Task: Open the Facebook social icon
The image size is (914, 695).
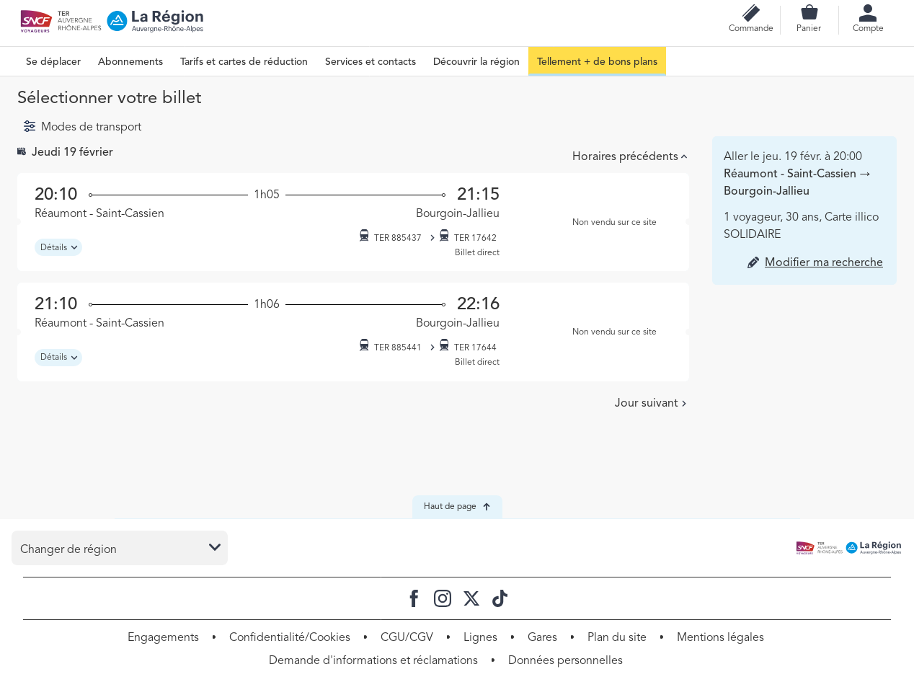Action: pos(414,598)
